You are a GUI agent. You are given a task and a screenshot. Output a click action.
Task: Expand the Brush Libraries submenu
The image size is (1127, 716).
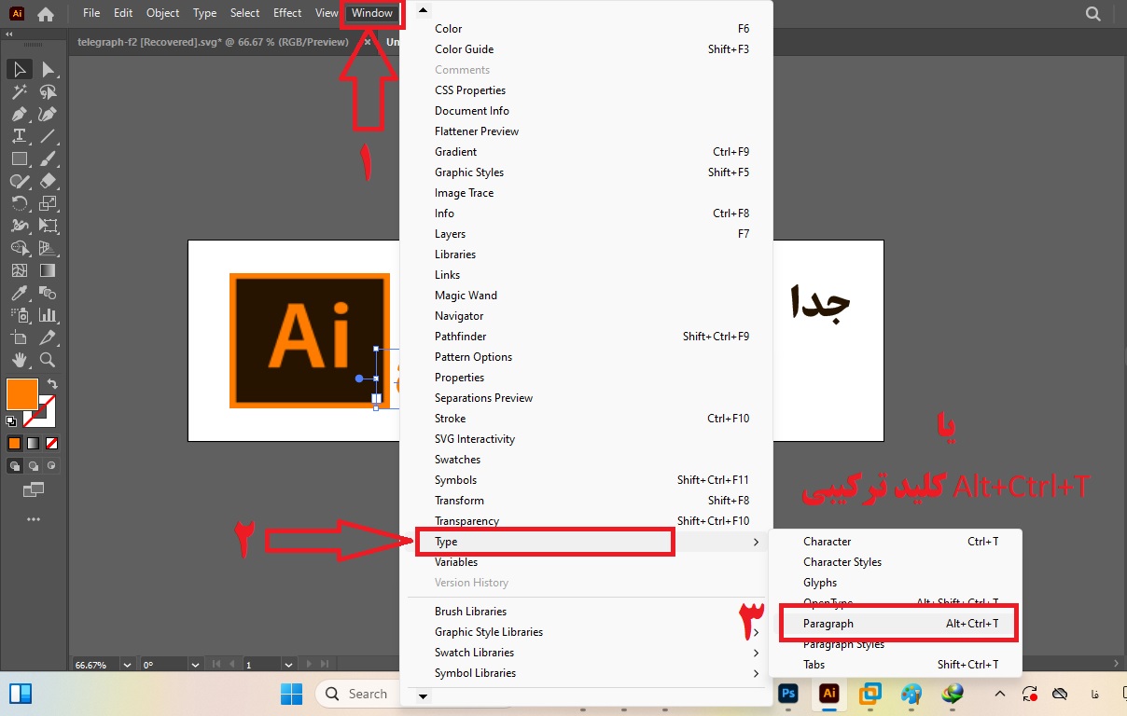470,612
